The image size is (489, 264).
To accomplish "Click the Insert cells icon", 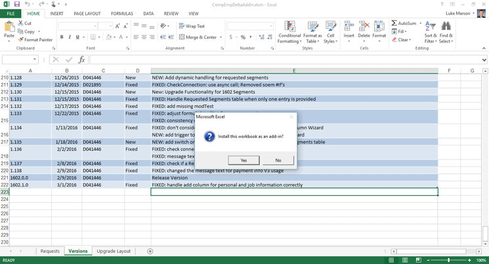I will (349, 26).
